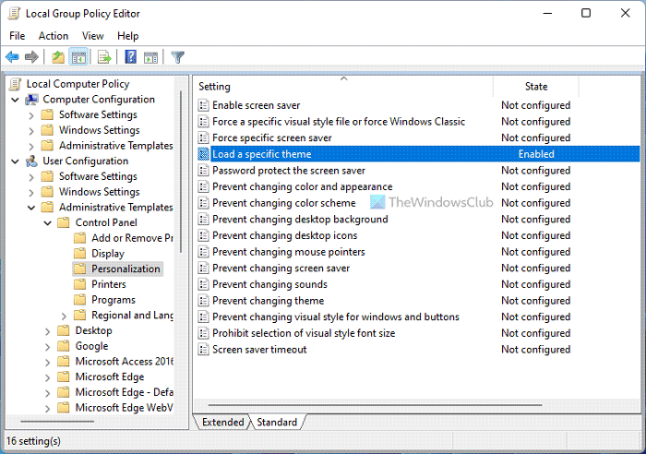Open the View menu
646x454 pixels.
92,36
